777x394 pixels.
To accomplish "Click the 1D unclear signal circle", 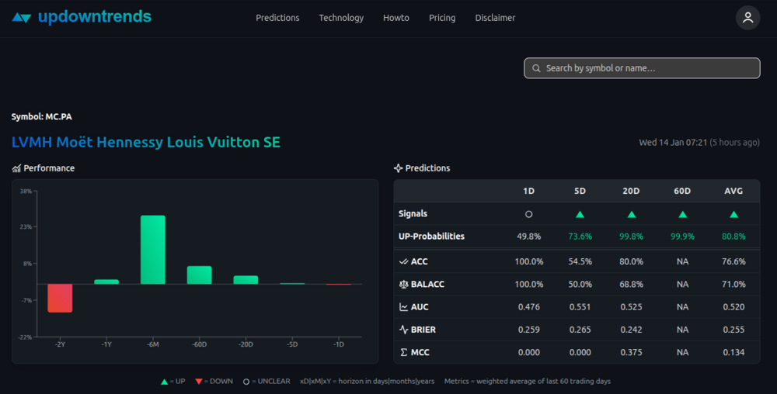I will click(x=528, y=214).
